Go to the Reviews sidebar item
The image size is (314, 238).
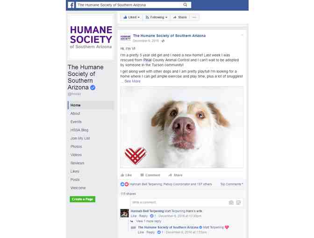77,163
